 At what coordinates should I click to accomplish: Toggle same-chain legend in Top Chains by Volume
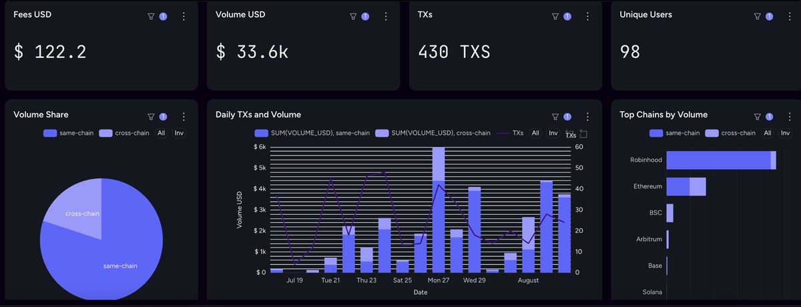674,133
